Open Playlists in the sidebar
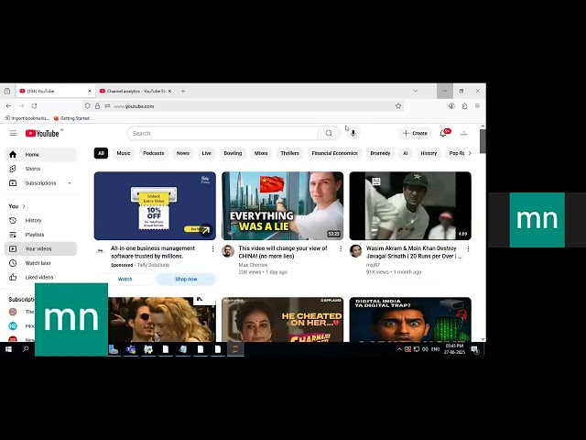This screenshot has width=586, height=440. (x=40, y=235)
